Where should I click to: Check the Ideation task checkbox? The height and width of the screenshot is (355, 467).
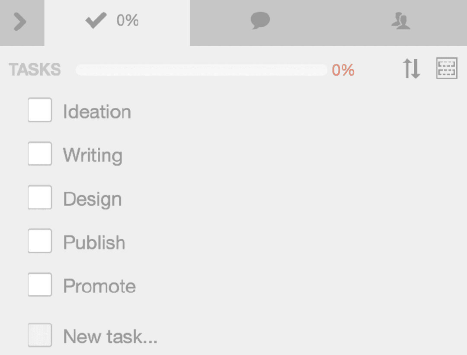click(40, 110)
